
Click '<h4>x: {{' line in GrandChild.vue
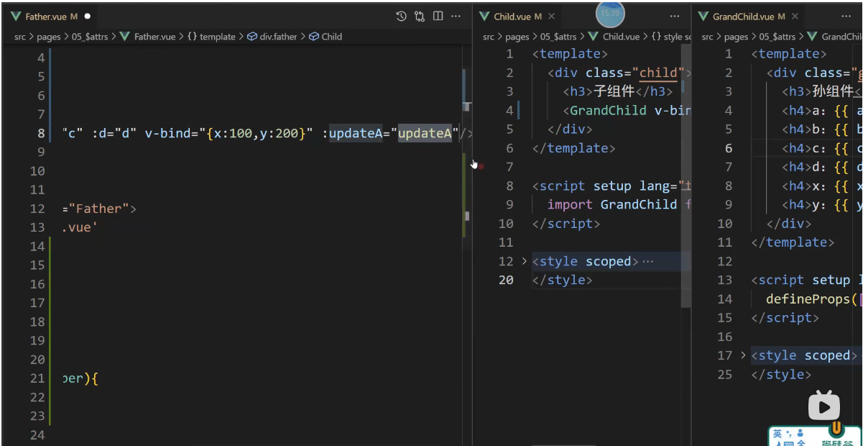coord(822,186)
